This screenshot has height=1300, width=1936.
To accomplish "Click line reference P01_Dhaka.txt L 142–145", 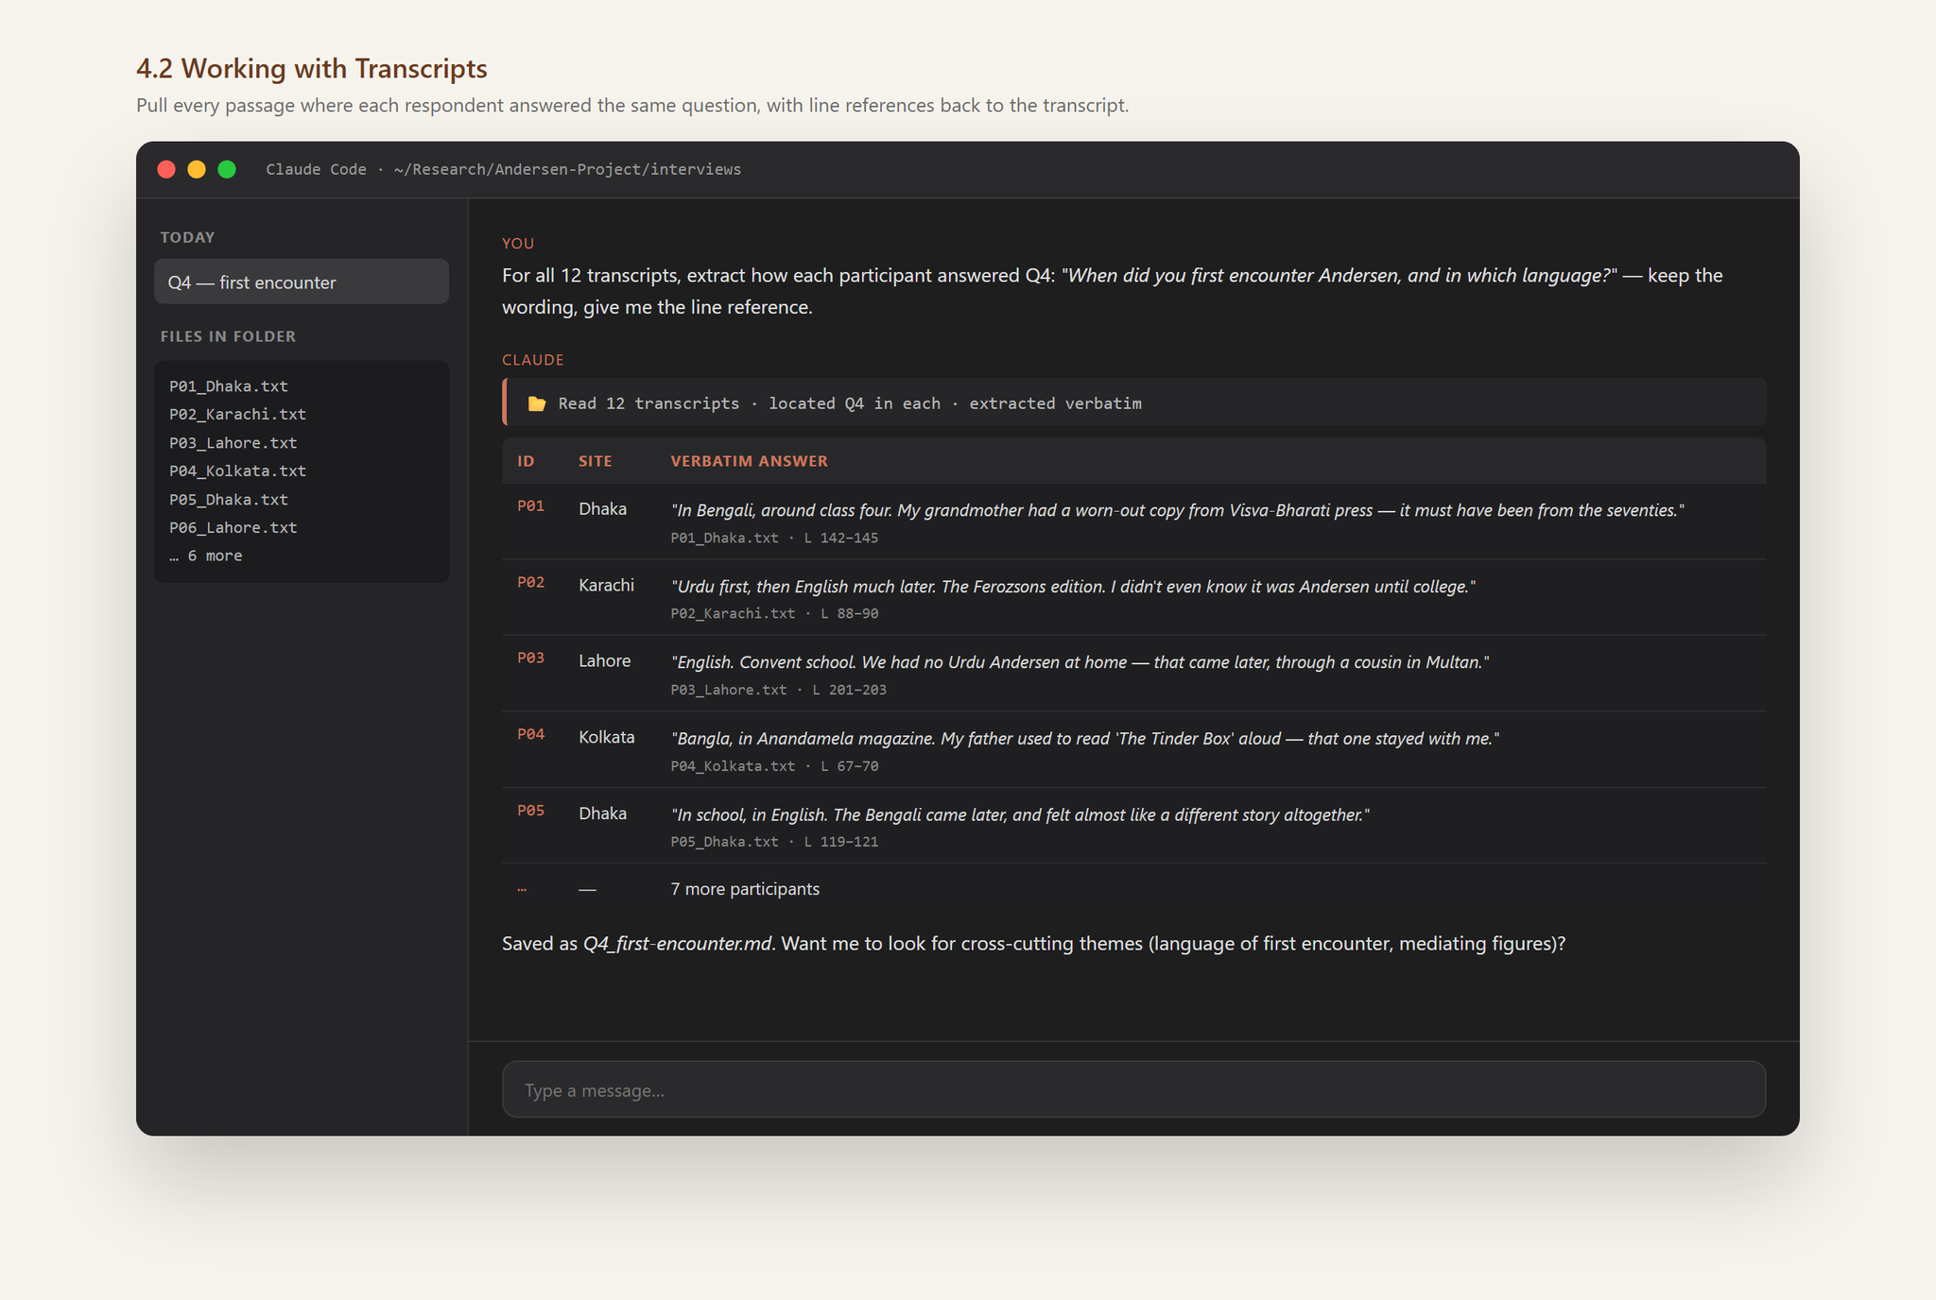I will [x=774, y=538].
